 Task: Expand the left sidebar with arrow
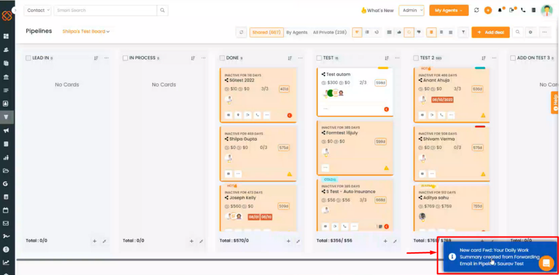[x=15, y=10]
